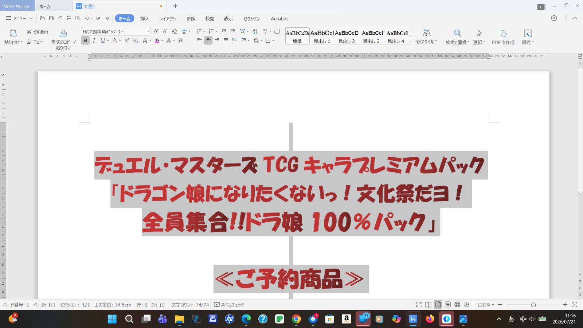Toggle Italic formatting
Viewport: 583px width, 328px height.
click(x=94, y=40)
